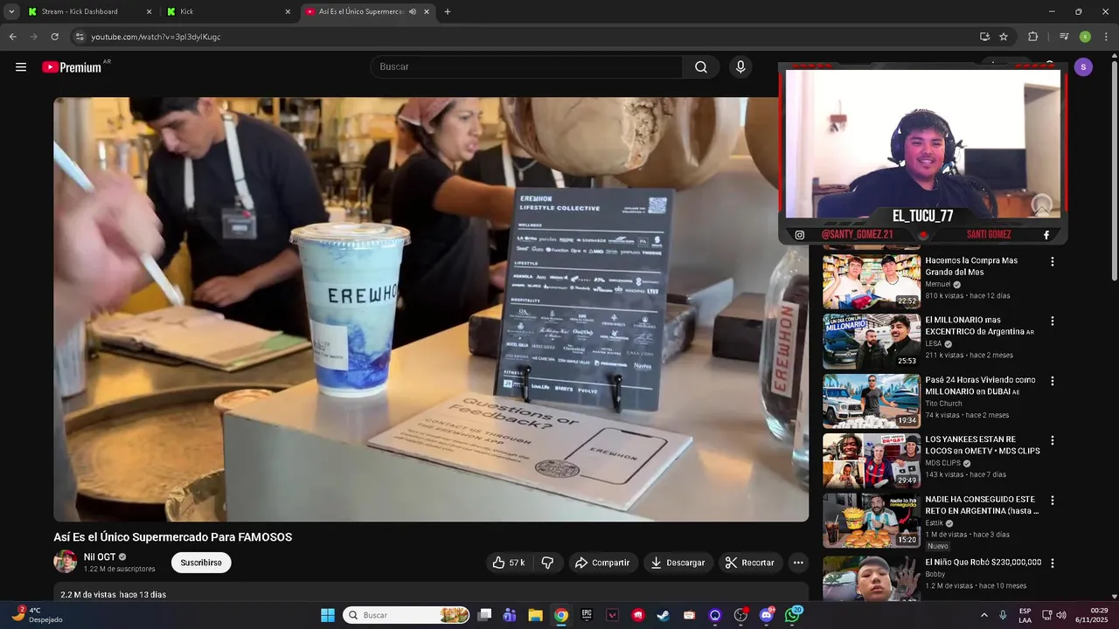1119x629 pixels.
Task: Open Discord from taskbar
Action: click(x=767, y=615)
